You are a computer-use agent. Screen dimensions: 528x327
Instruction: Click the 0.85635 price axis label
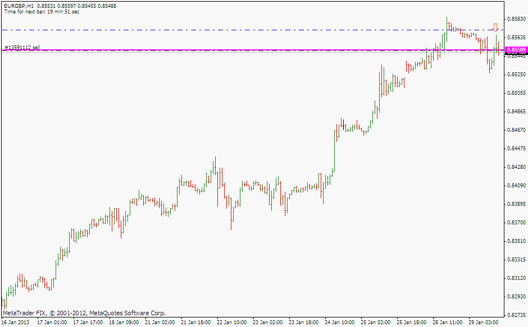coord(517,38)
